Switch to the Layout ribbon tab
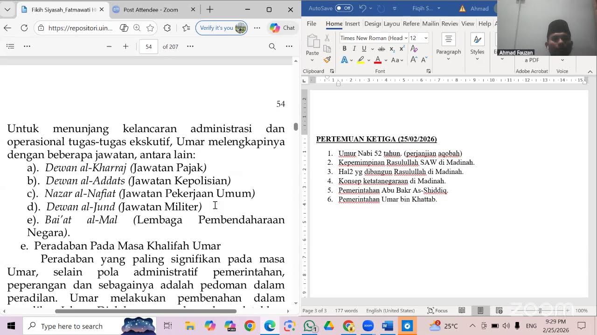The image size is (597, 335). pos(392,24)
